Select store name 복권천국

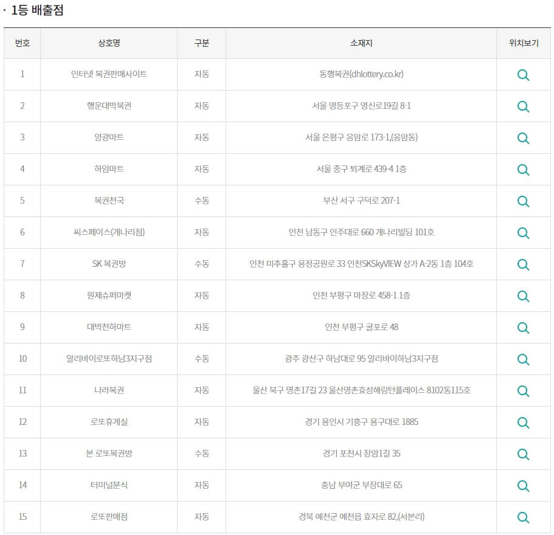(x=109, y=200)
